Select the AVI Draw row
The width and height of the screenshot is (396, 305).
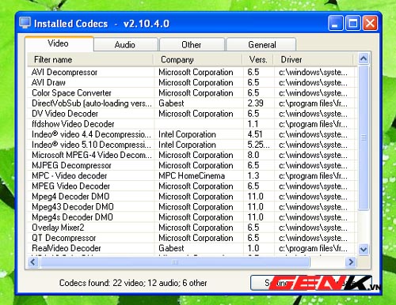point(192,82)
